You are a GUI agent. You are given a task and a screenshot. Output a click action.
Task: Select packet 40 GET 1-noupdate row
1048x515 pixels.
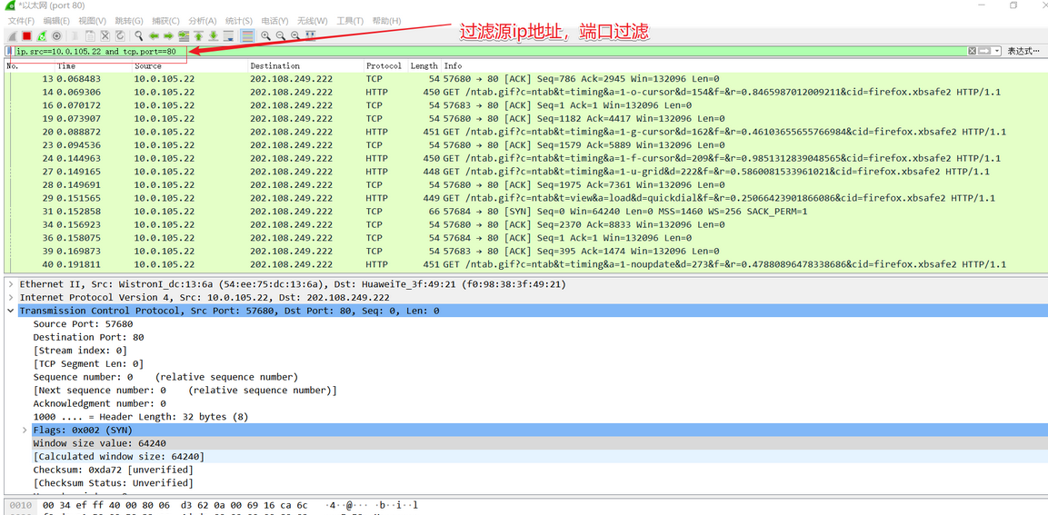(525, 264)
